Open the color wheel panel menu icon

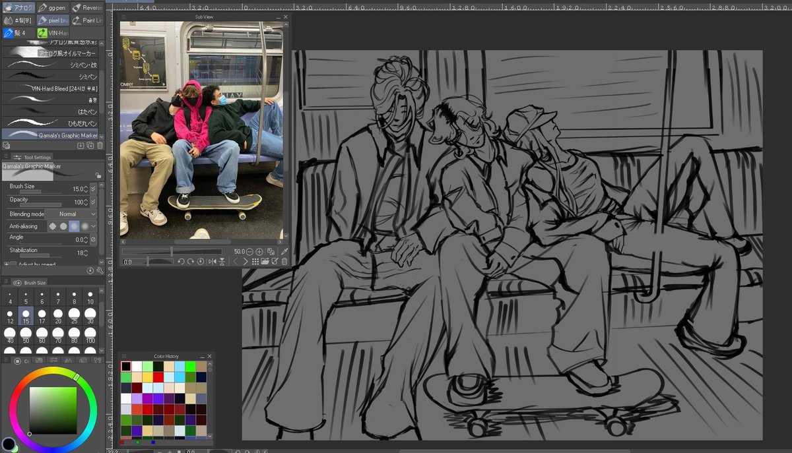click(x=6, y=360)
